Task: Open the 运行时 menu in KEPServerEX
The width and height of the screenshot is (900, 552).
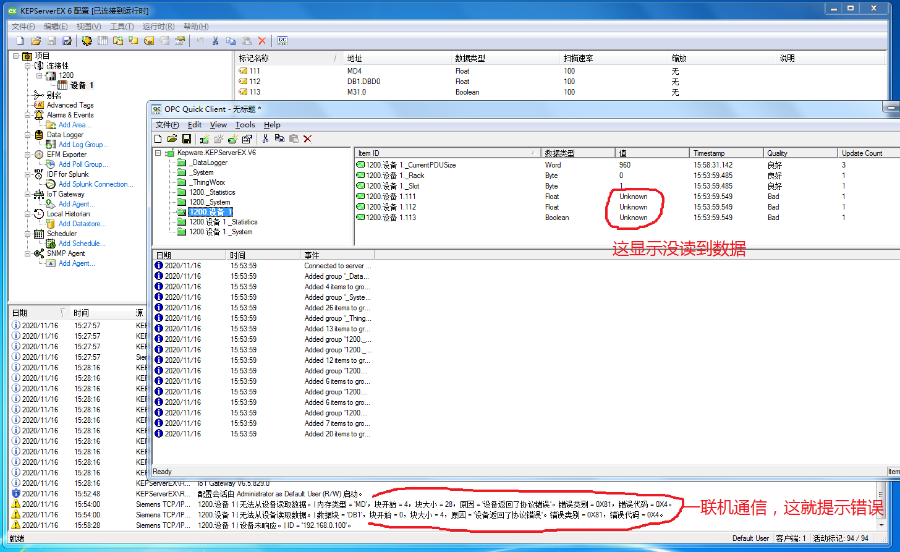Action: tap(158, 27)
